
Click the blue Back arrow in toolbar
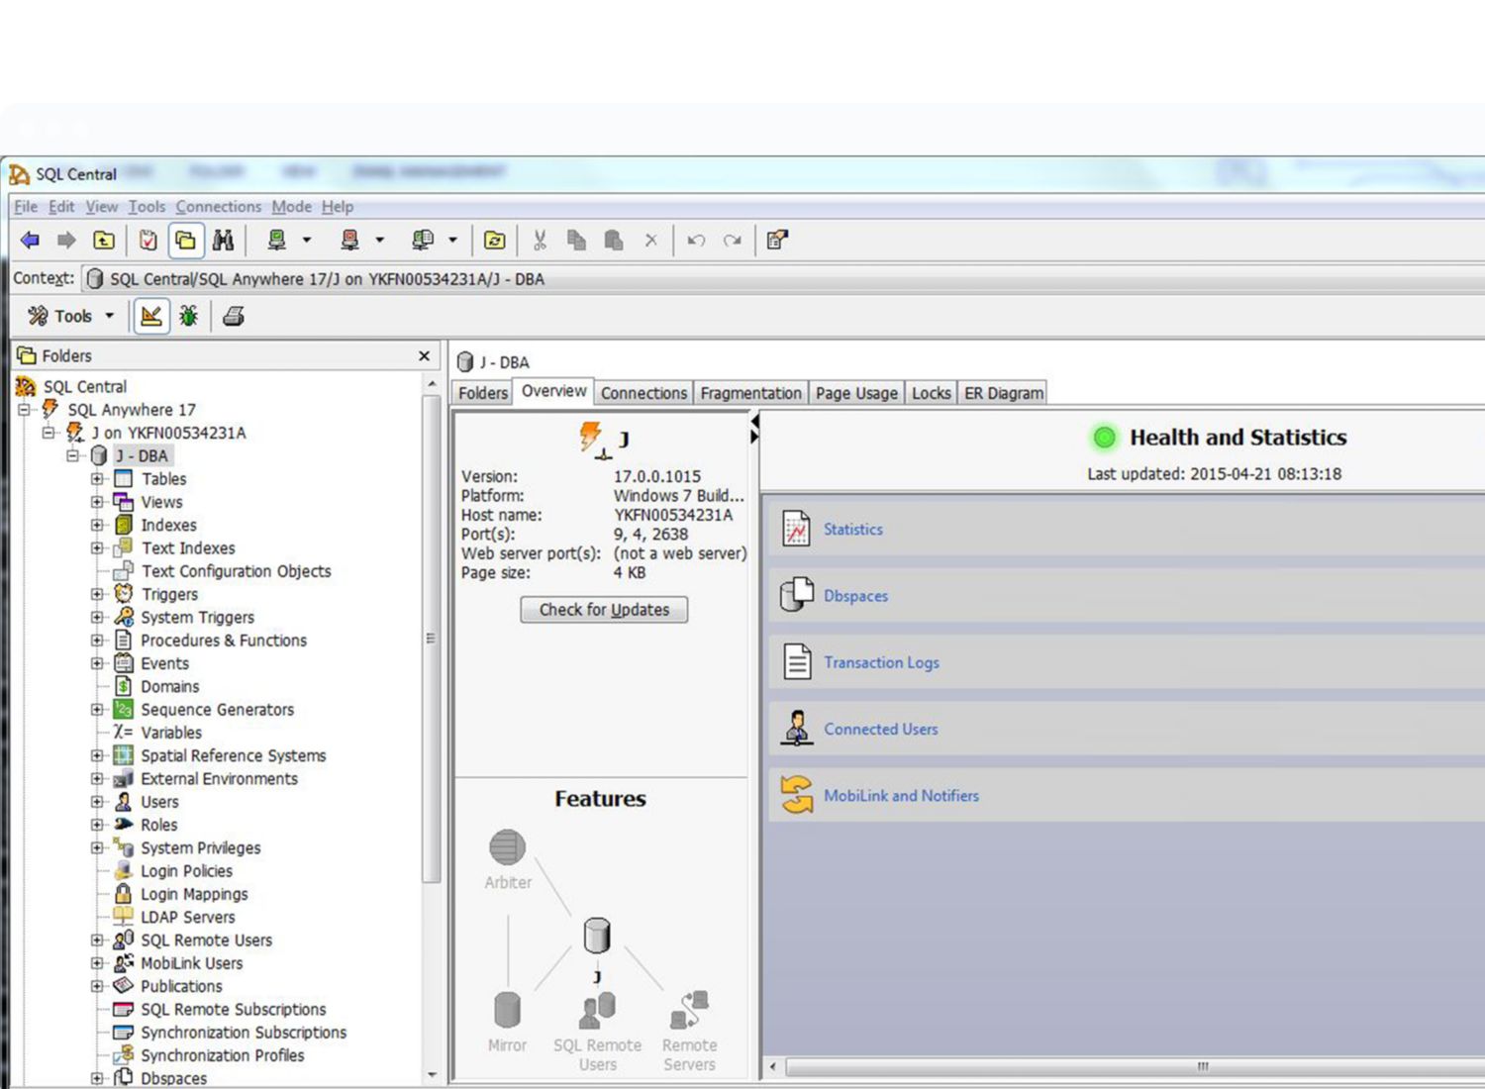30,241
